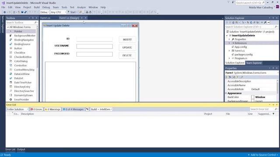Image resolution: width=280 pixels, height=157 pixels.
Task: Switch to the Team Explorer tab
Action: pyautogui.click(x=254, y=63)
